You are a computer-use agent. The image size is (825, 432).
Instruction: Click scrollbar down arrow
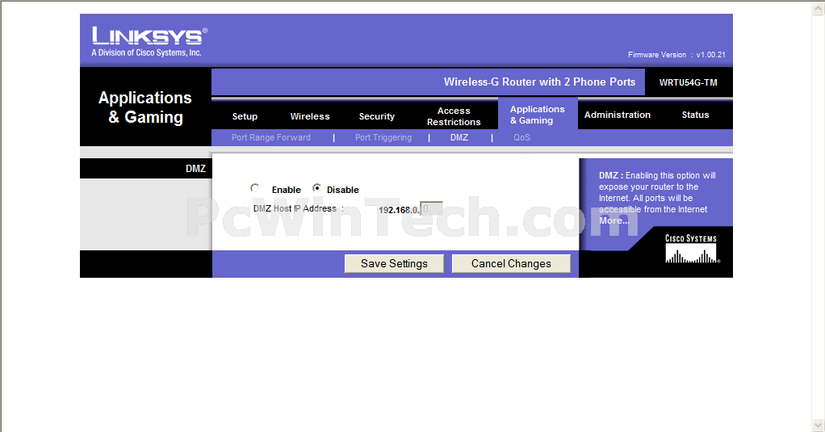819,424
